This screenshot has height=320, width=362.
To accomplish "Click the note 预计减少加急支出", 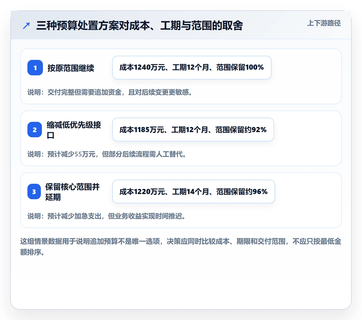I will [107, 216].
